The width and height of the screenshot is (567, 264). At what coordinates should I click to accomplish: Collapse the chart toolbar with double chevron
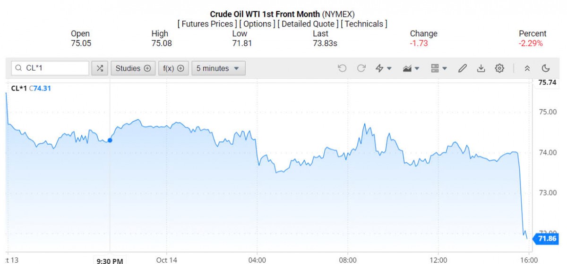tap(527, 68)
